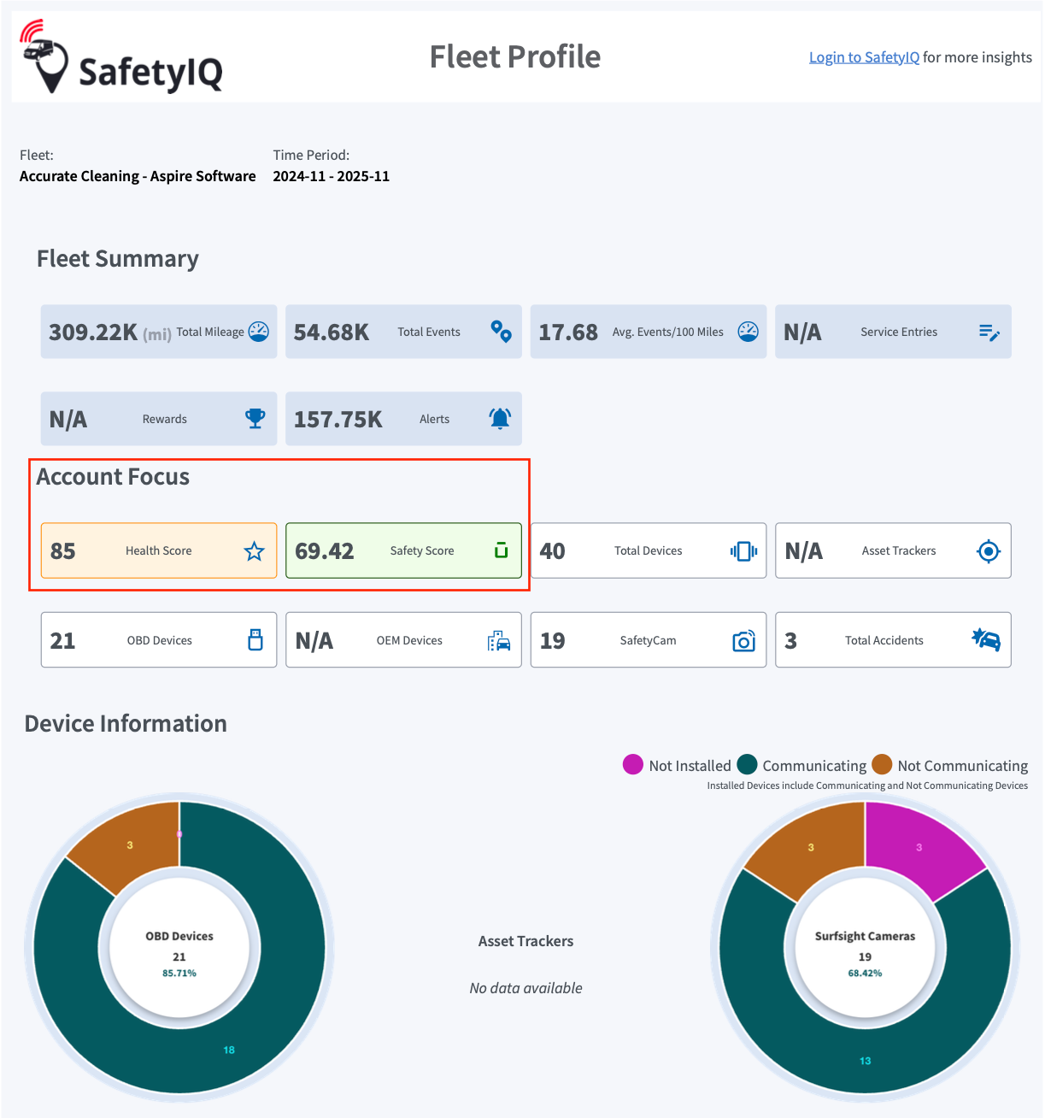This screenshot has width=1051, height=1118.
Task: Click the Health Score star icon
Action: 255,551
